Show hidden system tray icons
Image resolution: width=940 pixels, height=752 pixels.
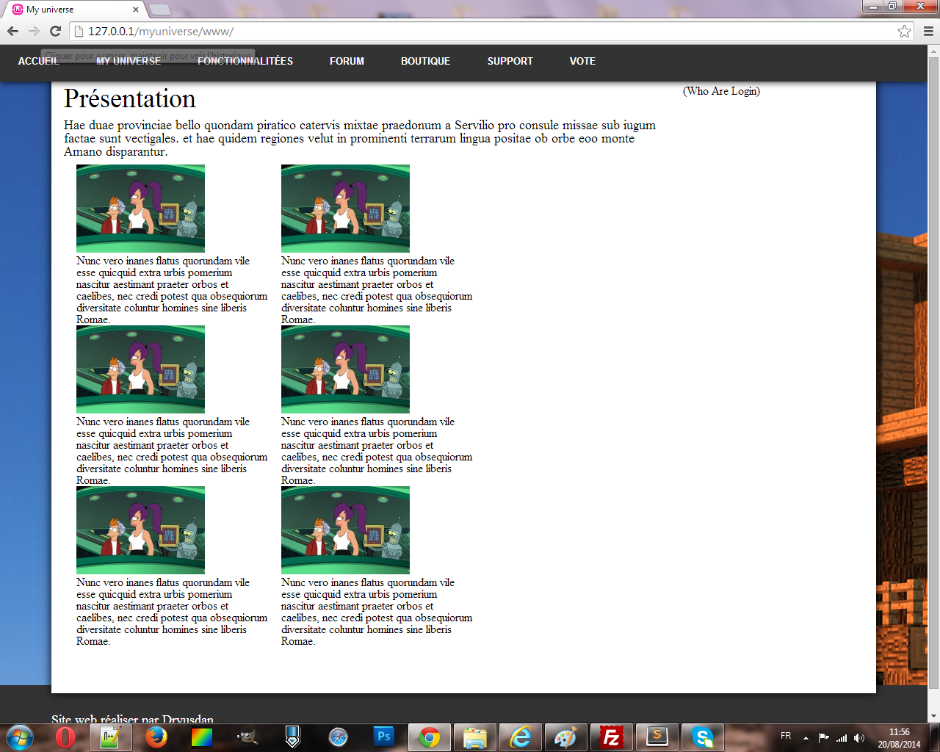pyautogui.click(x=806, y=737)
